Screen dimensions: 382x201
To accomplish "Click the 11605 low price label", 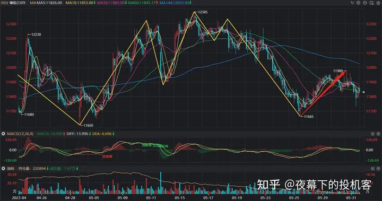I will click(89, 126).
